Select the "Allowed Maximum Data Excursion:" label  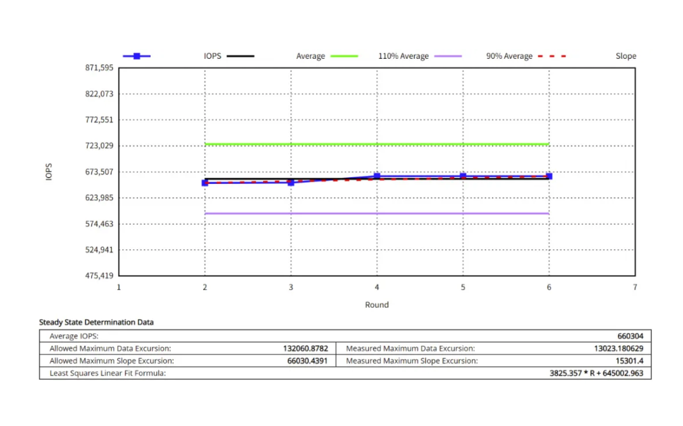110,348
